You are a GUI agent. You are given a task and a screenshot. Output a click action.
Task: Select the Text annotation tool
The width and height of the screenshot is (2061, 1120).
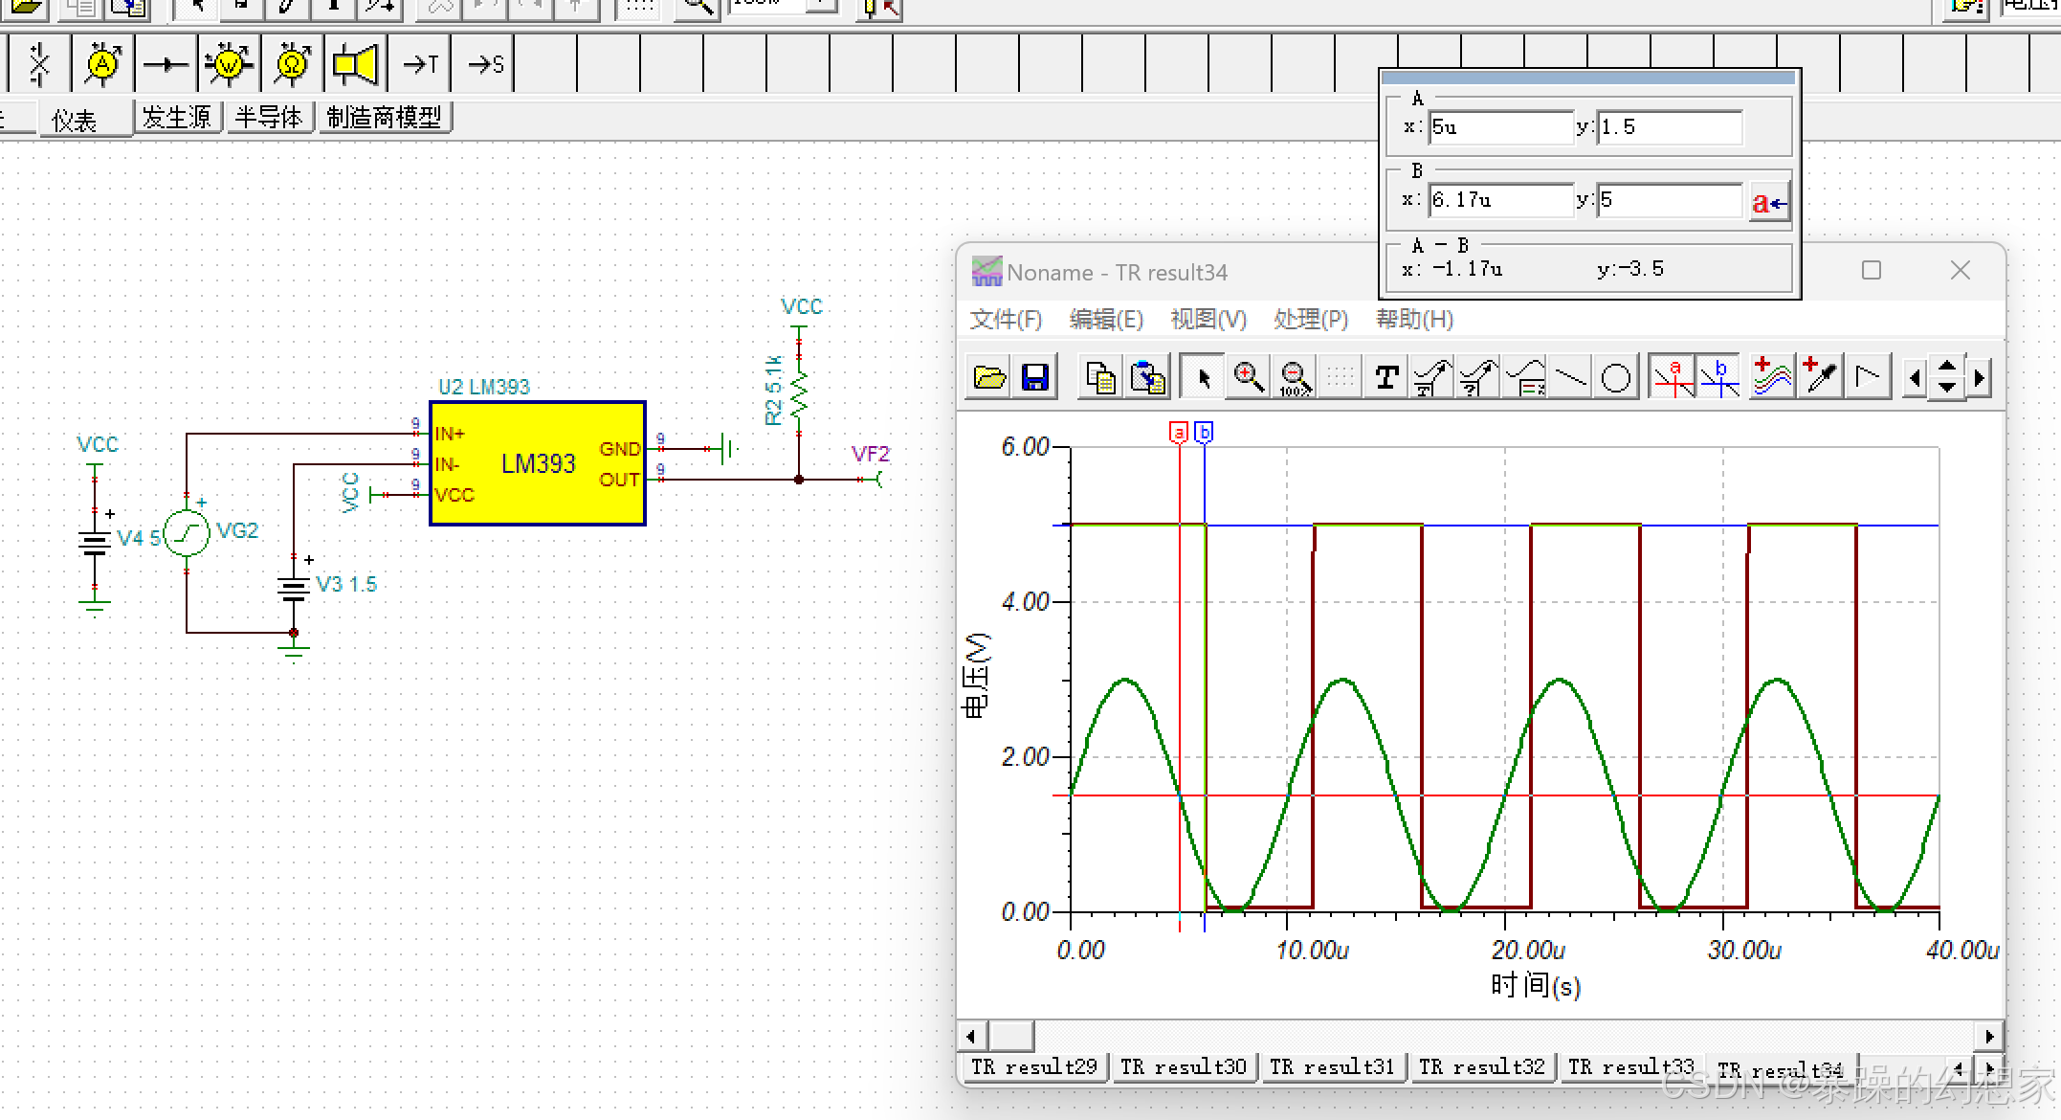click(1386, 378)
